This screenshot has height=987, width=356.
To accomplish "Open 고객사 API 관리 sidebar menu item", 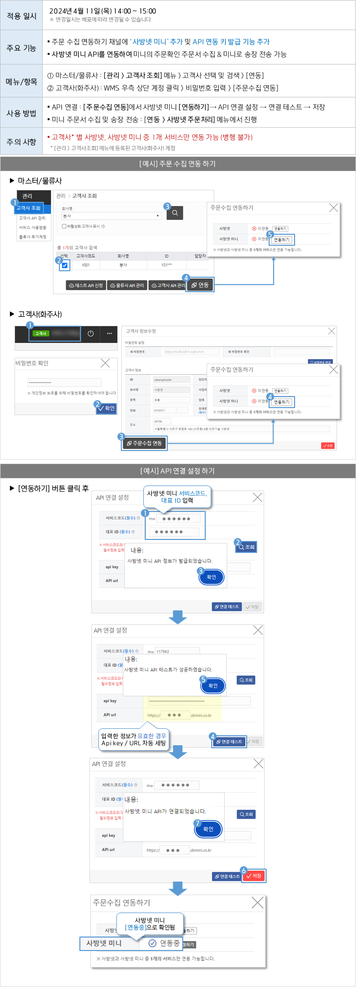I will 32,218.
